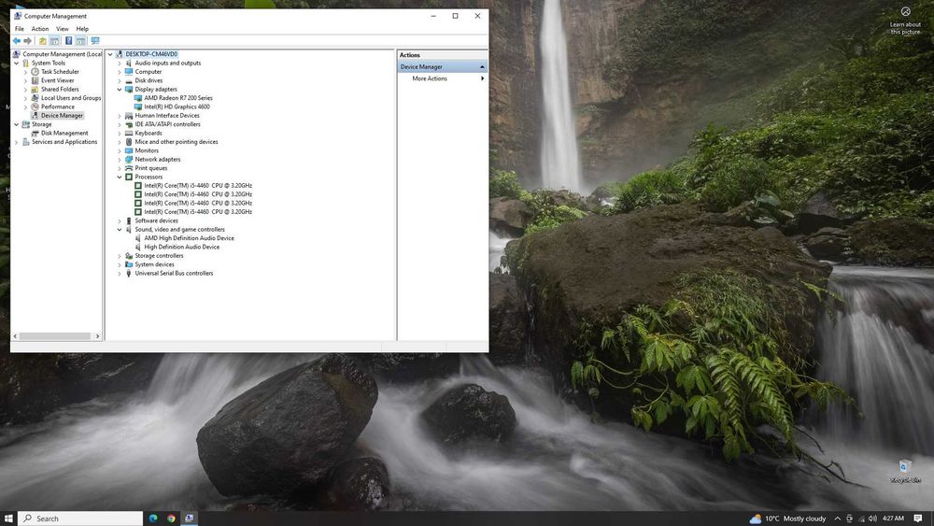This screenshot has height=526, width=934.
Task: Click the Event Viewer icon
Action: click(x=35, y=80)
